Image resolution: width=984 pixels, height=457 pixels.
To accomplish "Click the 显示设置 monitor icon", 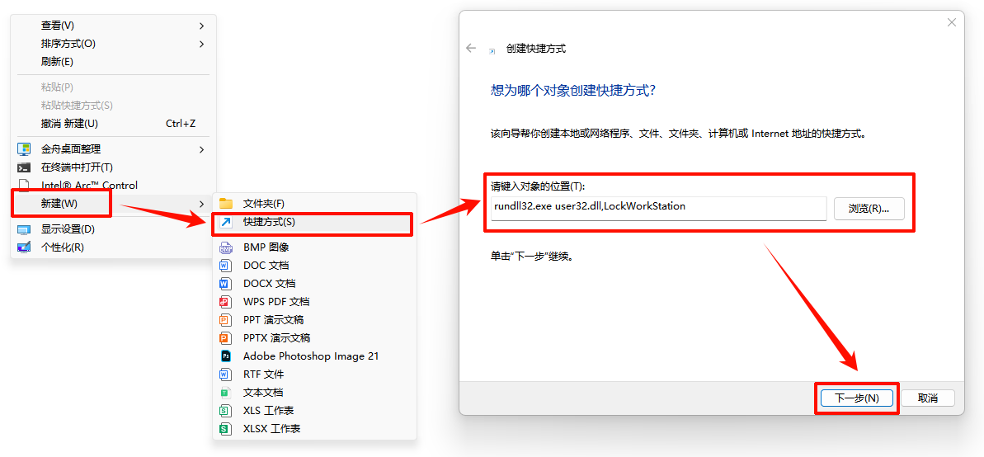I will [24, 229].
